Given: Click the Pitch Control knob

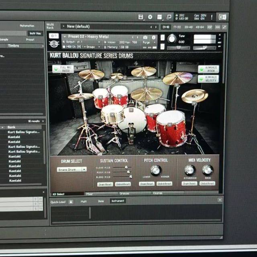Looking at the screenshot, I should pyautogui.click(x=156, y=170).
